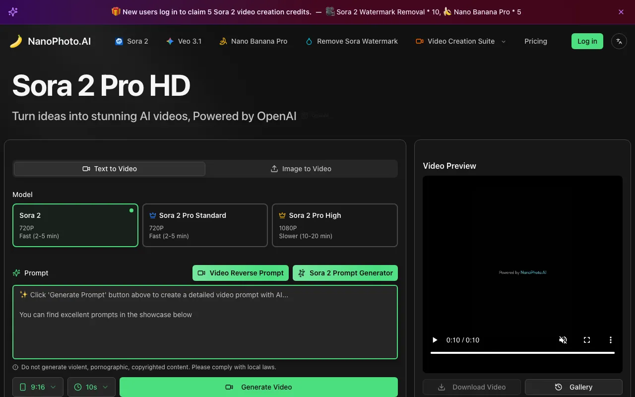Focus the prompt text area
The width and height of the screenshot is (635, 397).
[205, 322]
